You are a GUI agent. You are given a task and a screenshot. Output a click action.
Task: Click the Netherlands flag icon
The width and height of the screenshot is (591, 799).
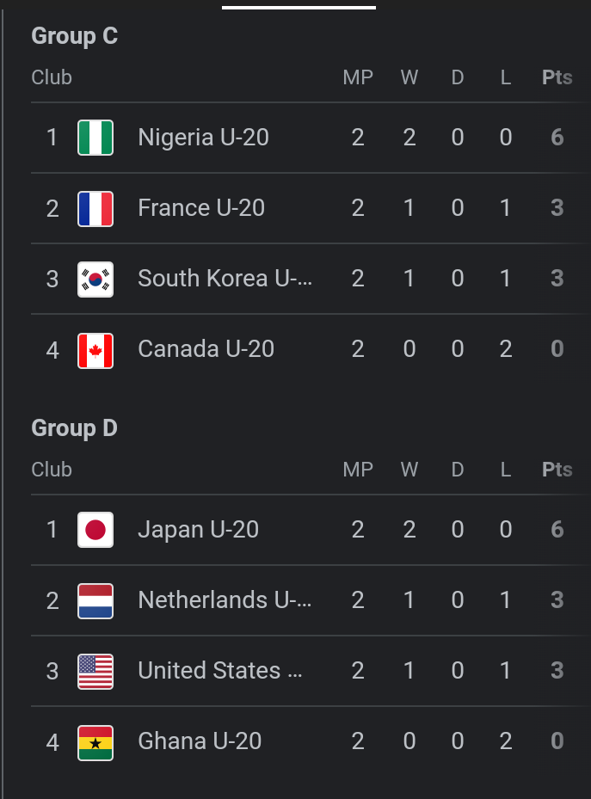95,600
